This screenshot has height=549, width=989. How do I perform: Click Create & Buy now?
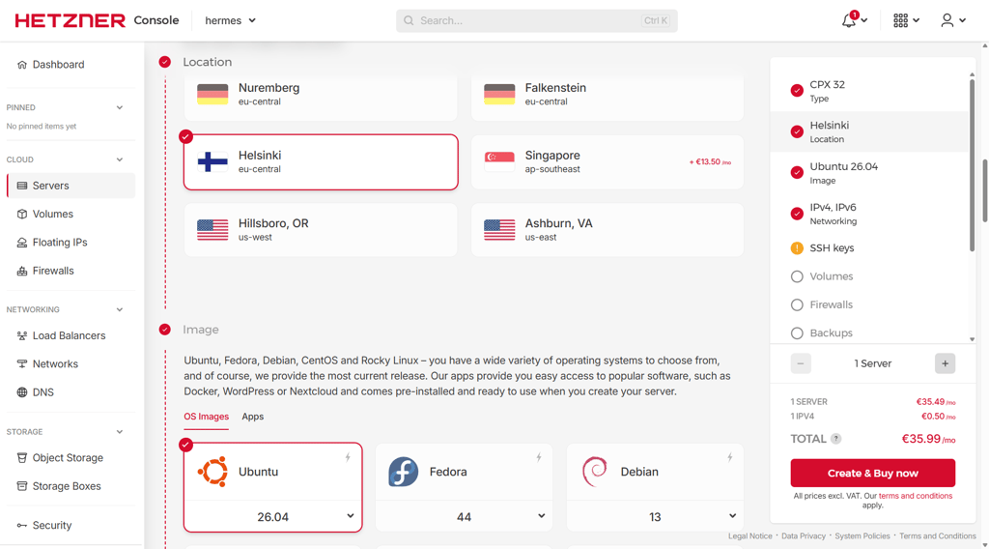coord(873,474)
